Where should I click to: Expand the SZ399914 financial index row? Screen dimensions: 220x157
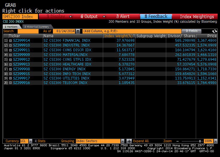coord(10,41)
